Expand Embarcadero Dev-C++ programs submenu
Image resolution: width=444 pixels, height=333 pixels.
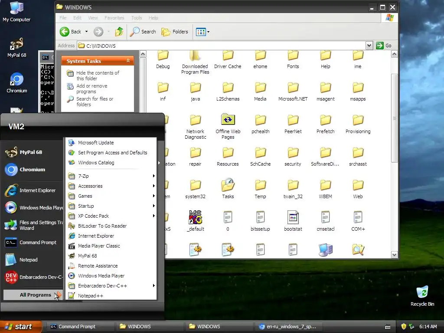(x=111, y=286)
